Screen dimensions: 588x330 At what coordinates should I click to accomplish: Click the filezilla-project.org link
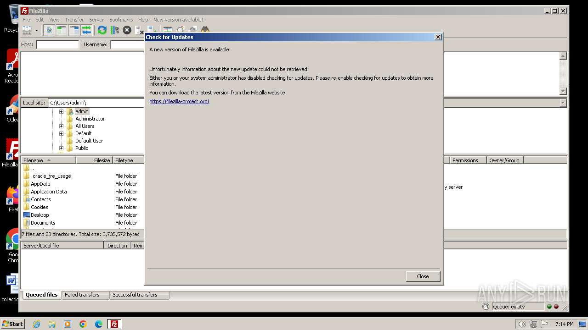(x=179, y=101)
